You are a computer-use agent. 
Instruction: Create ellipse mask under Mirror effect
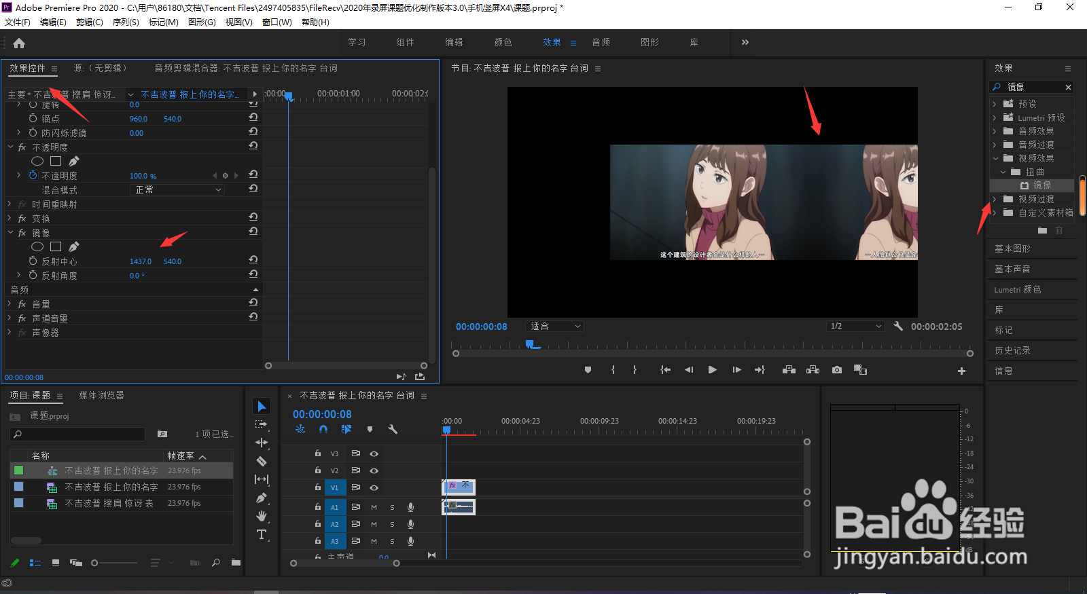pos(37,246)
